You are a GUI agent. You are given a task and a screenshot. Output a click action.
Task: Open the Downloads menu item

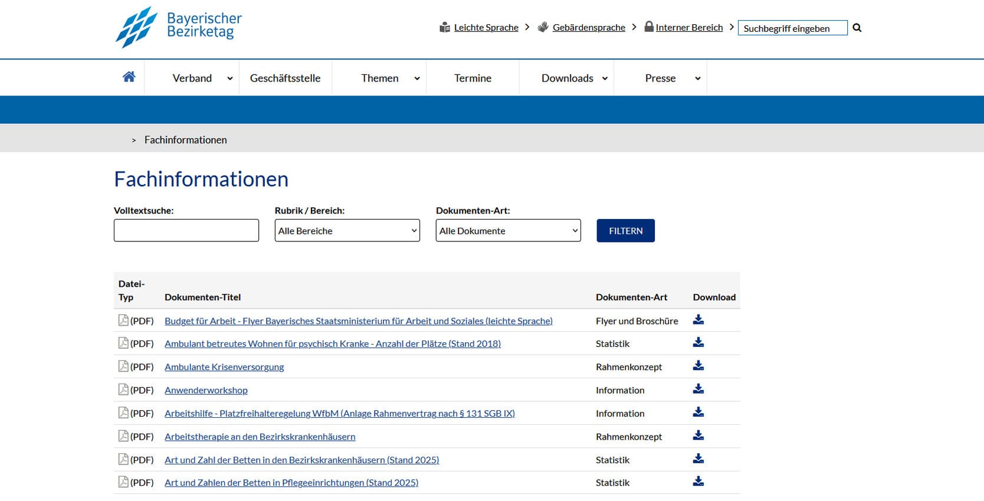pyautogui.click(x=568, y=78)
